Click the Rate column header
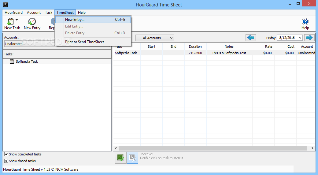Image resolution: width=318 pixels, height=175 pixels. 263,47
